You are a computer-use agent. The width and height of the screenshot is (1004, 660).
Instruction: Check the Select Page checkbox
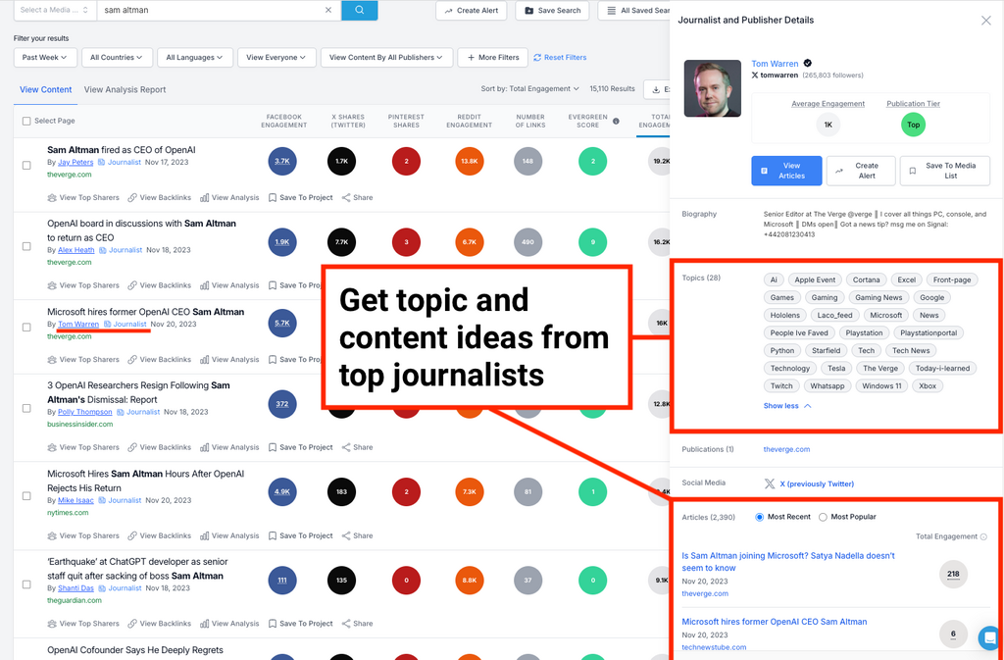tap(26, 122)
